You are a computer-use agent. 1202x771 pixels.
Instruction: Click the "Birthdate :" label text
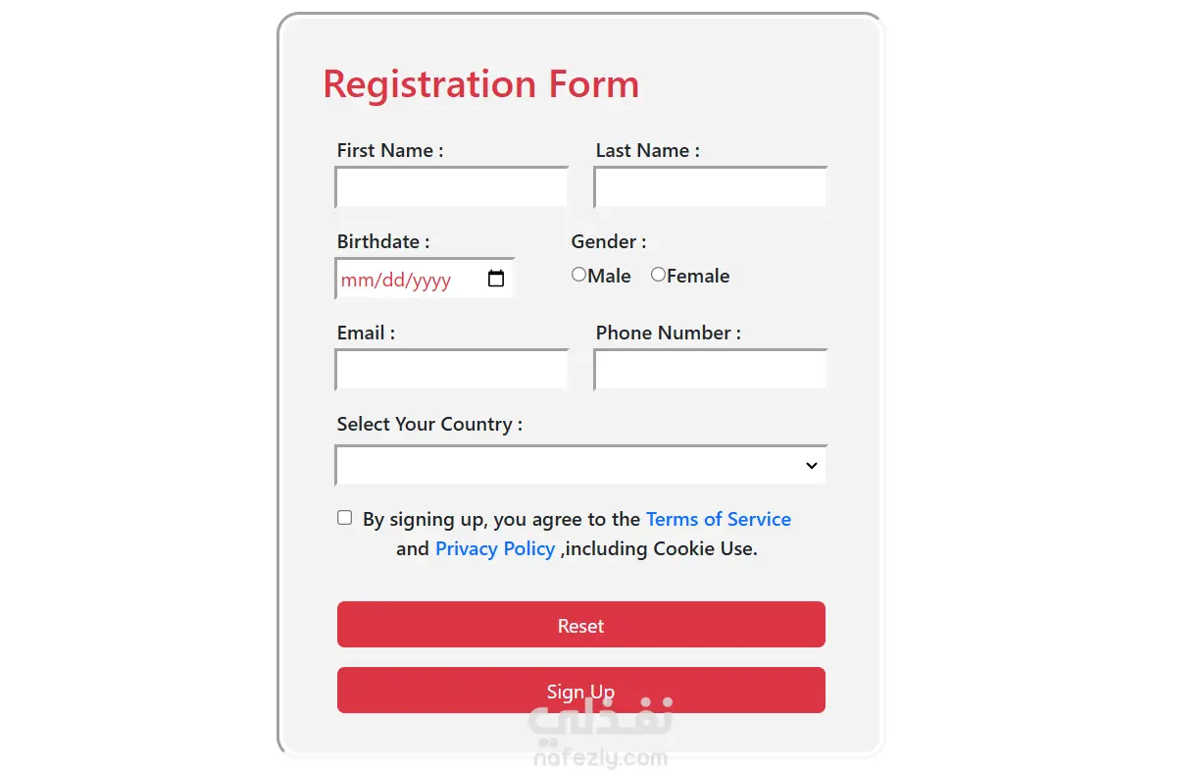[383, 242]
